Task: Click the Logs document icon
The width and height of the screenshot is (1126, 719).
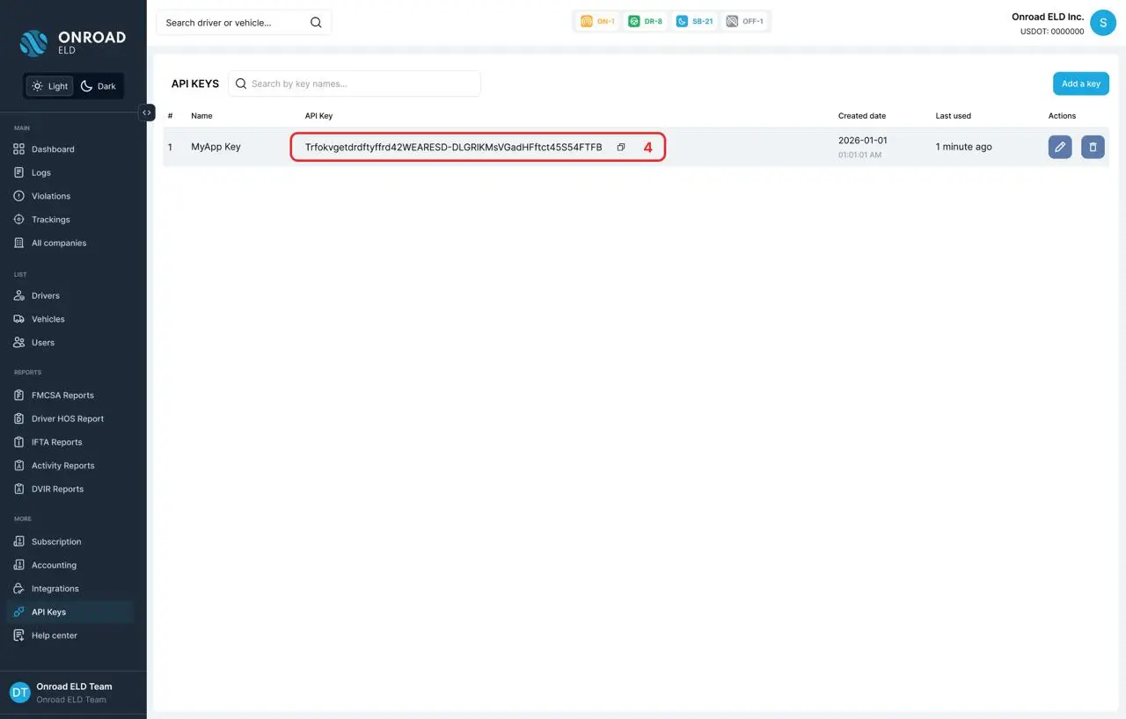Action: click(x=18, y=173)
